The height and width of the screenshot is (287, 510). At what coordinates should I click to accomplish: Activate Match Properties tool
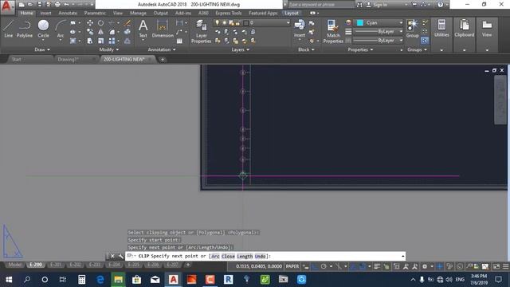tap(333, 31)
